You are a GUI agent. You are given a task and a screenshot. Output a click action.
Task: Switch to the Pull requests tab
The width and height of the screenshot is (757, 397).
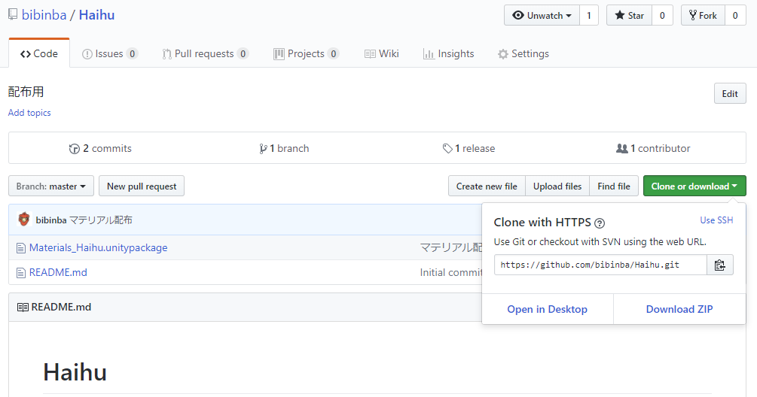[205, 53]
